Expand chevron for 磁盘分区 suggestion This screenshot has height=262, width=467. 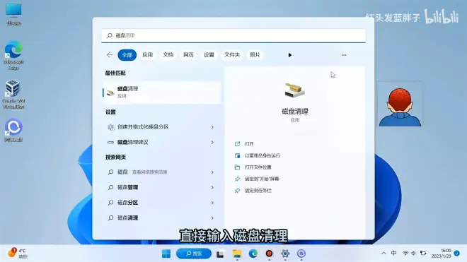point(212,203)
